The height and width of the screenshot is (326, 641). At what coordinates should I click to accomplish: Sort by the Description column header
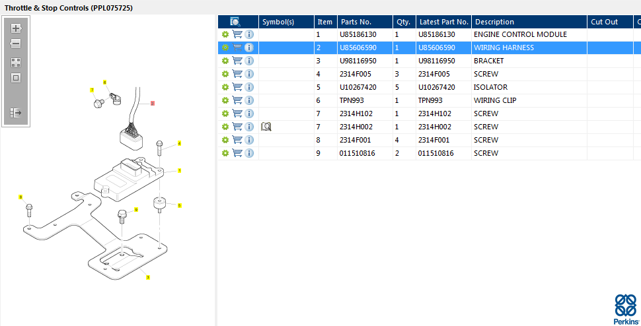pos(529,22)
